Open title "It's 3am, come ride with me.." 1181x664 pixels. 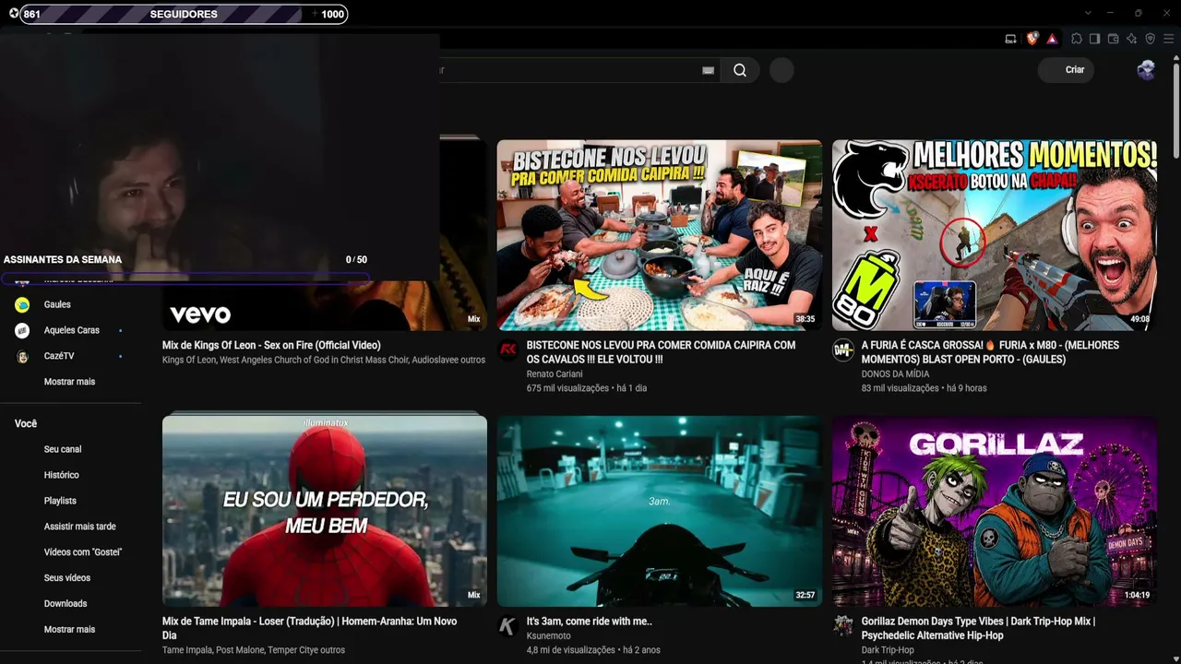[x=590, y=622]
